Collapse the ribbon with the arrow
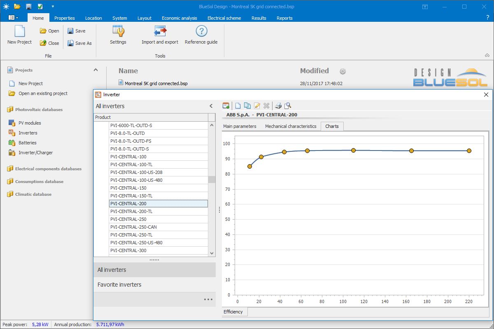This screenshot has height=329, width=494. point(487,56)
